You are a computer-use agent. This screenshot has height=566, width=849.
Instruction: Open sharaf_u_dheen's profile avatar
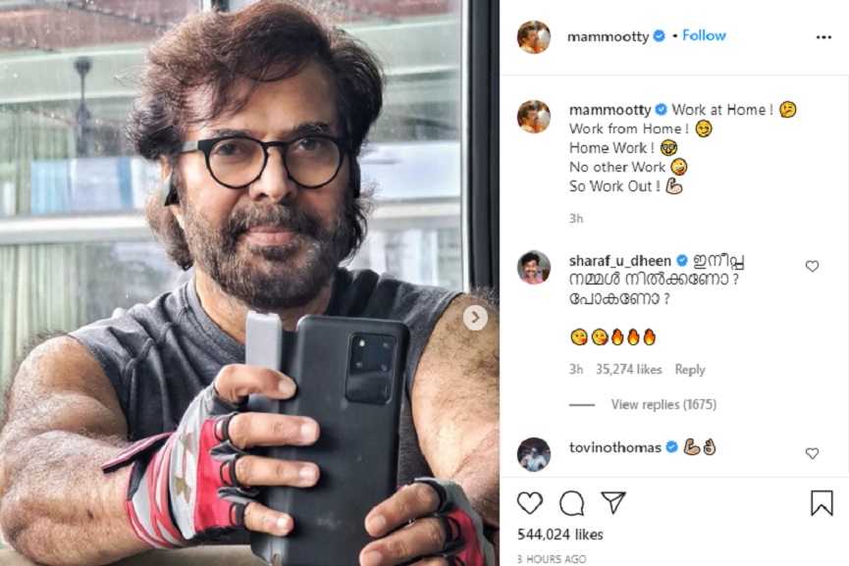[x=534, y=268]
